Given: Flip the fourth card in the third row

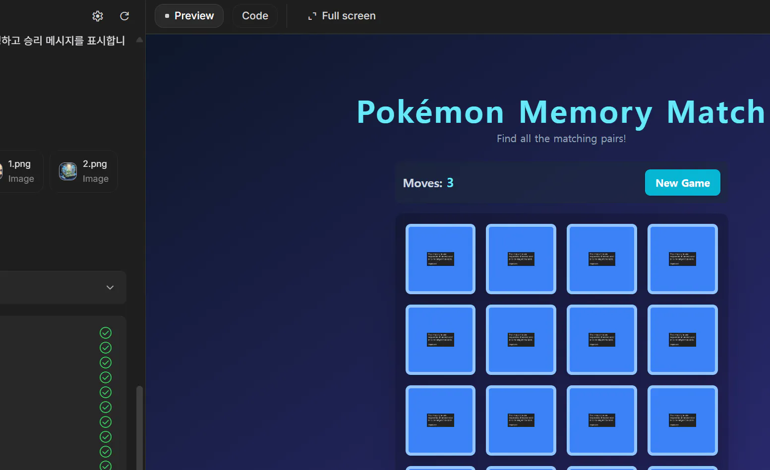Looking at the screenshot, I should 683,420.
